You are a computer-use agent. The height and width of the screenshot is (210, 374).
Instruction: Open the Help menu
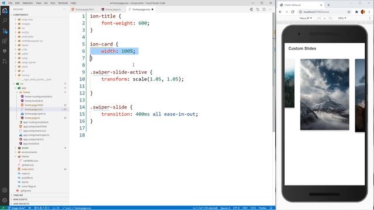(73, 3)
